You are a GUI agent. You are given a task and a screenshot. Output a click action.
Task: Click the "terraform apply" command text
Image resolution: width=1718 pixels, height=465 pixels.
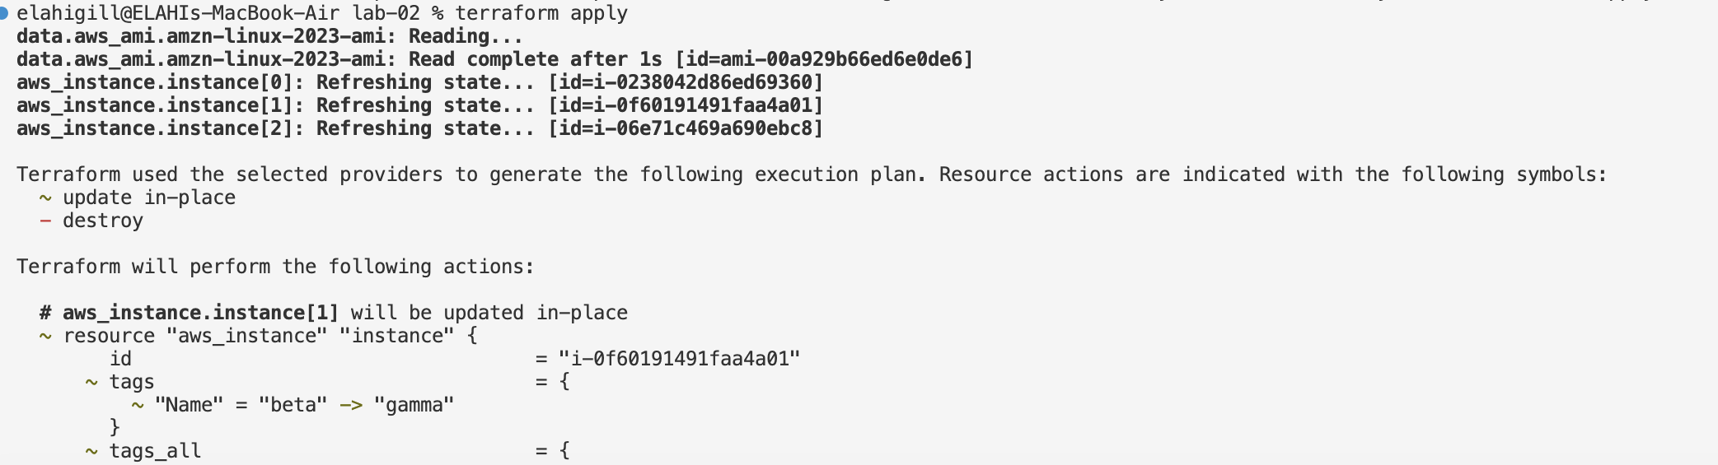(x=541, y=13)
